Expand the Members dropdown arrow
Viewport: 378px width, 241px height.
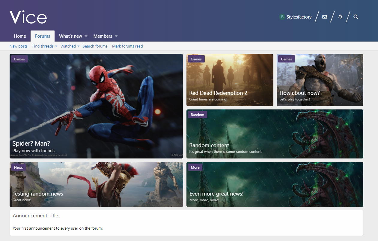(x=116, y=36)
